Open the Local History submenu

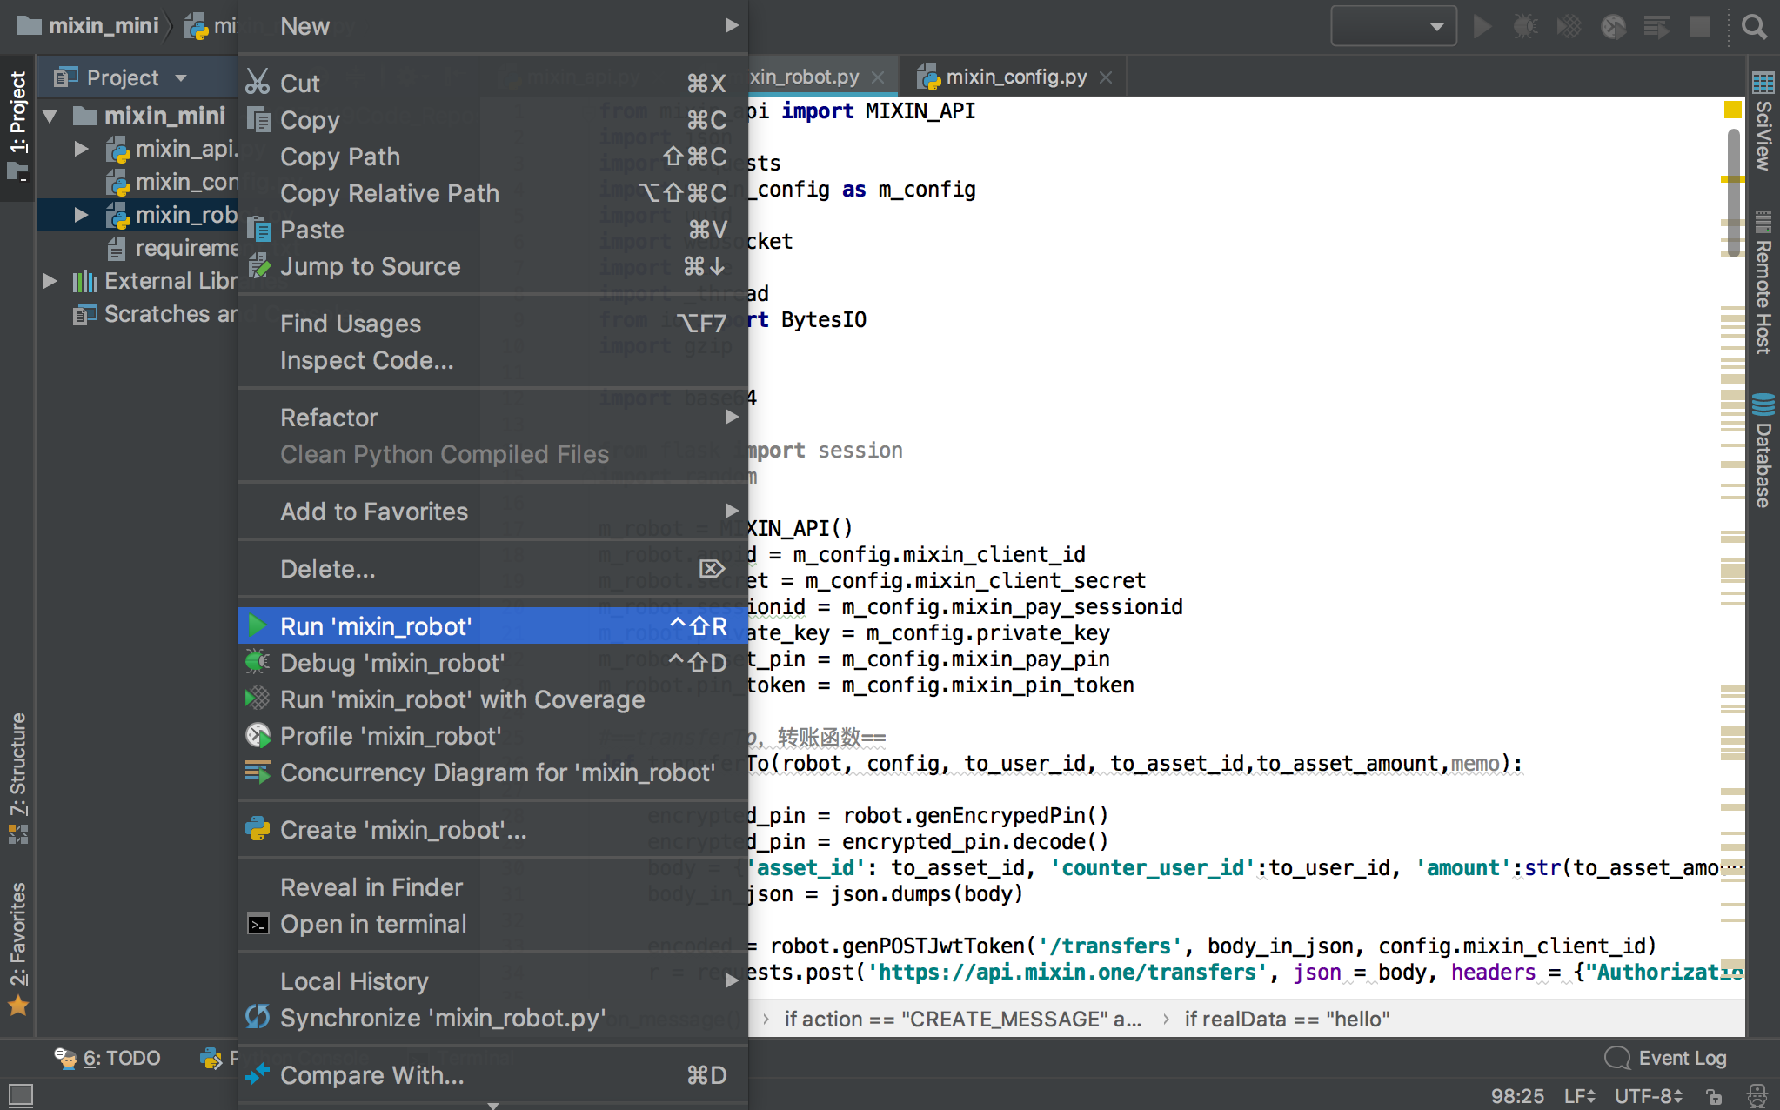coord(493,980)
